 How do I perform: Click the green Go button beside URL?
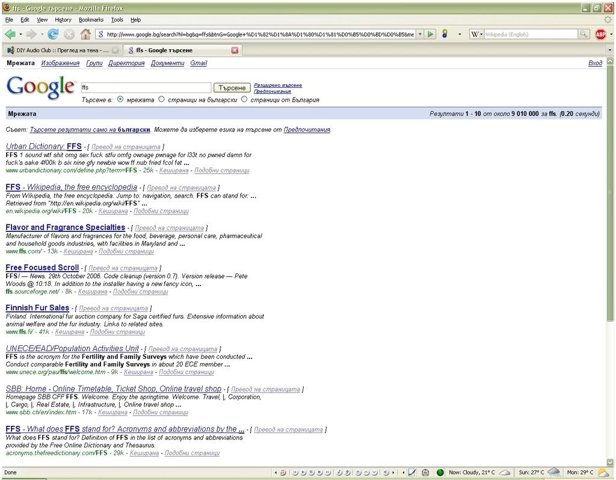[x=431, y=34]
